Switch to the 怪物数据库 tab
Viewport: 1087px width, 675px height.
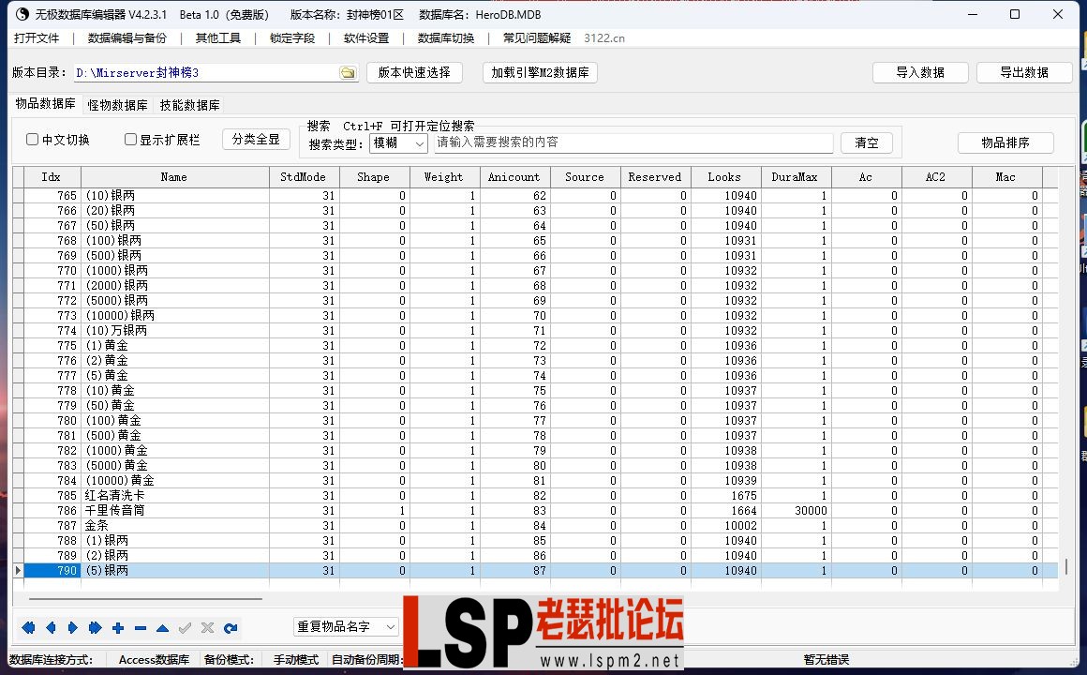point(116,105)
